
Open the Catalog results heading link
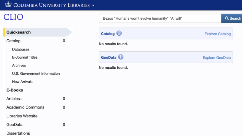click(x=108, y=34)
